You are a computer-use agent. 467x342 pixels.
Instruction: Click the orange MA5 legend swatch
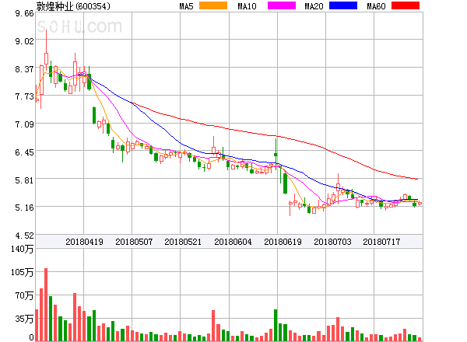[213, 5]
